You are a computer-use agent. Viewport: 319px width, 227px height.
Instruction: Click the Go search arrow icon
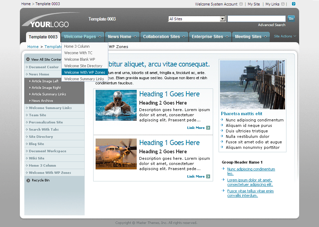291,18
